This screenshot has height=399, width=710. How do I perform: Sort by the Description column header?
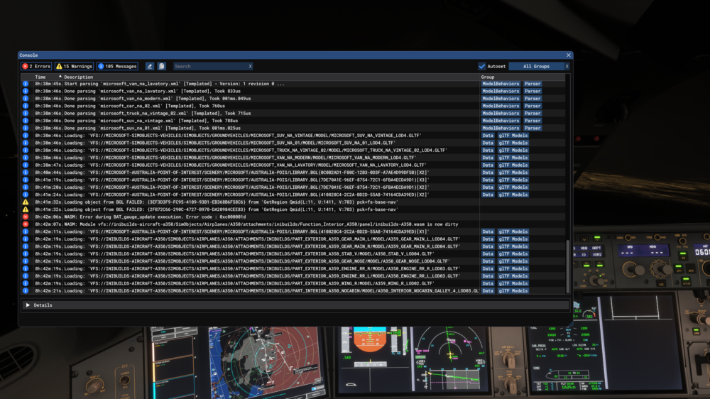tap(78, 77)
